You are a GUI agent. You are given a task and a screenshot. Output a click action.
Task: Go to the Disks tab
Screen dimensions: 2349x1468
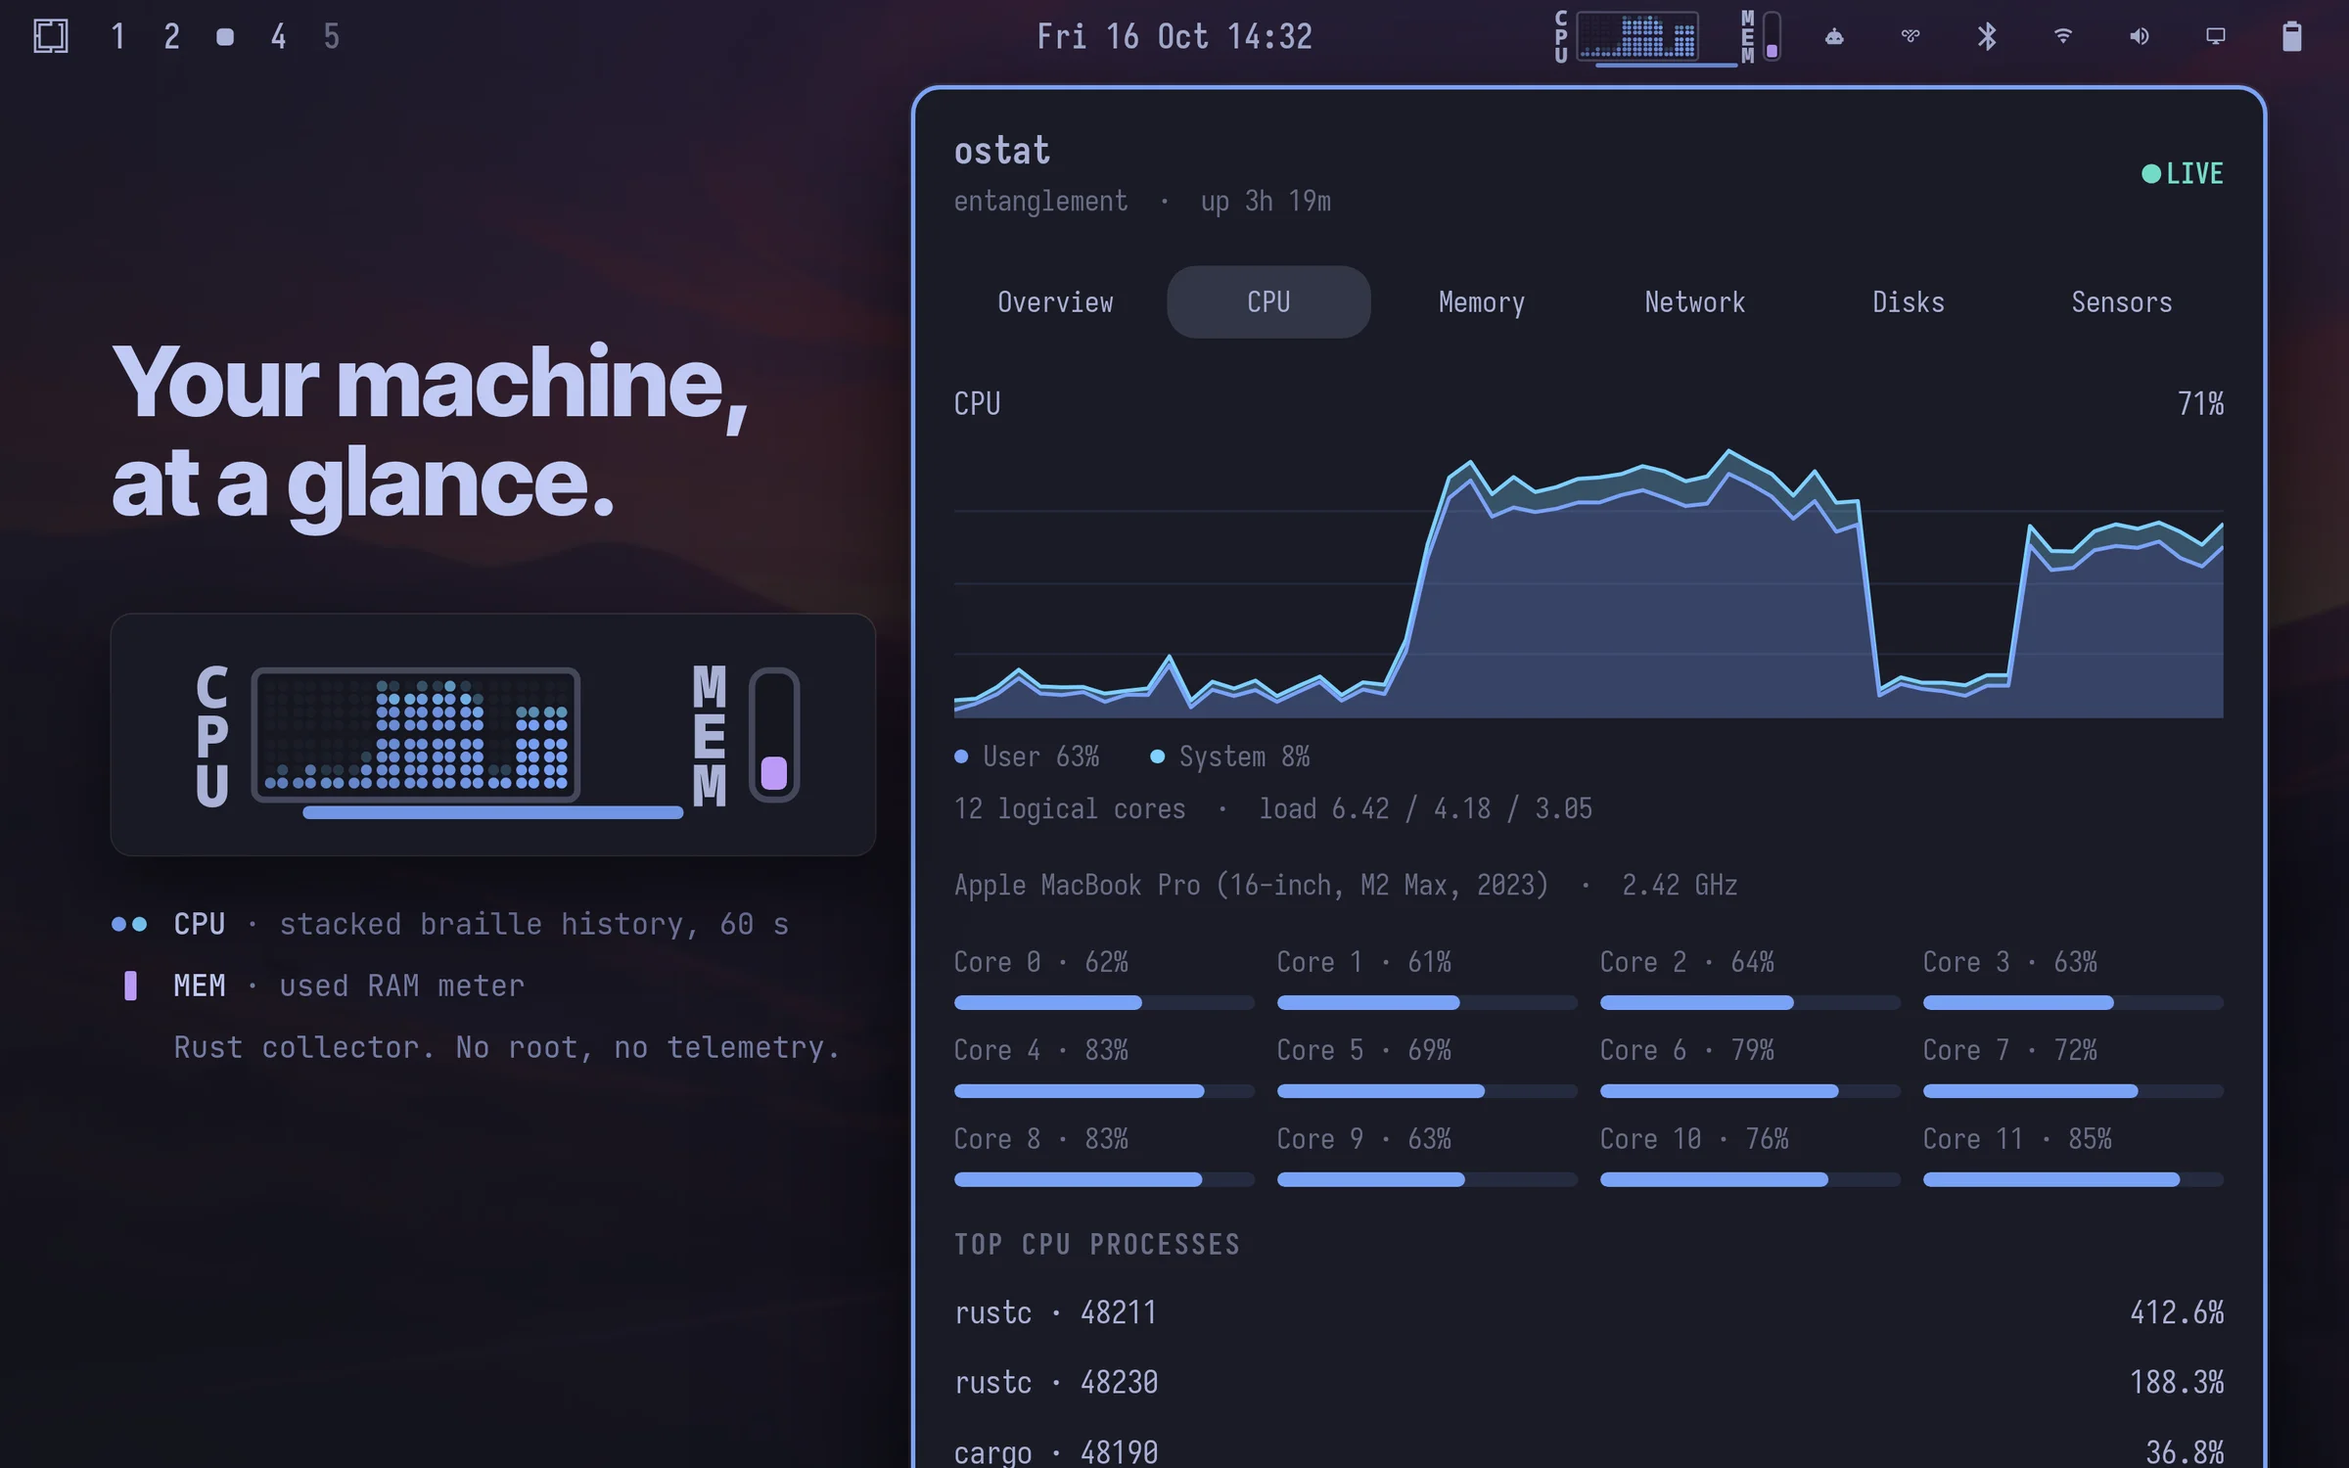[x=1909, y=302]
